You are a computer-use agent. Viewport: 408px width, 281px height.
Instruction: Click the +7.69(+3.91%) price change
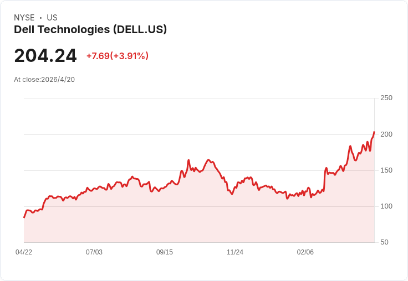[118, 56]
